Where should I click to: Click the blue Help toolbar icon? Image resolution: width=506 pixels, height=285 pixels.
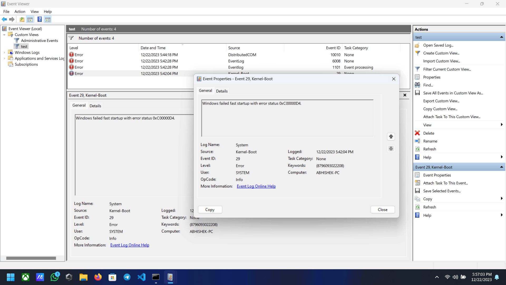point(40,19)
